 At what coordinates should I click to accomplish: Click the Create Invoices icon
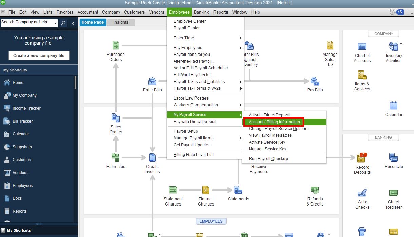pos(152,157)
